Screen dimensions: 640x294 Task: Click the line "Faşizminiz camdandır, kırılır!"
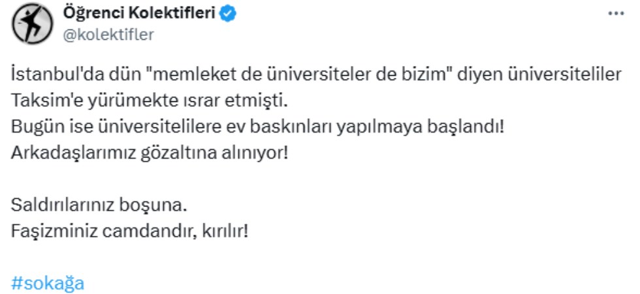coord(130,231)
